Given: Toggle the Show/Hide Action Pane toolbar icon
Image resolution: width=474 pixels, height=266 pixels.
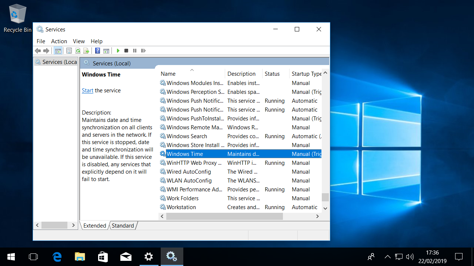Looking at the screenshot, I should coord(106,51).
